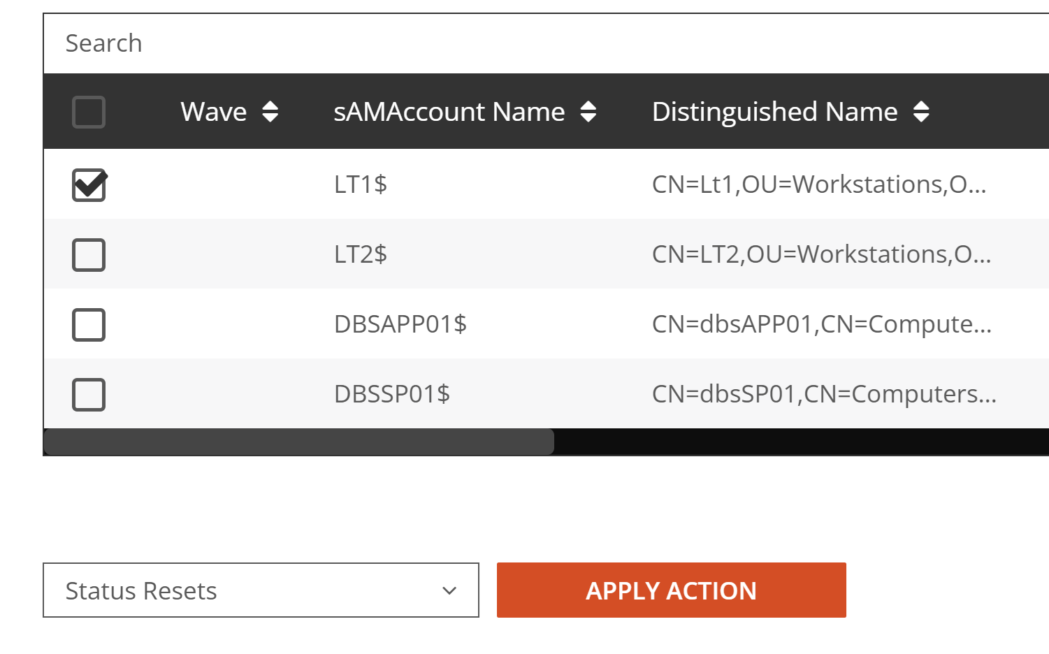This screenshot has width=1049, height=654.
Task: Select the DBSAPP01$ row checkbox
Action: click(89, 325)
